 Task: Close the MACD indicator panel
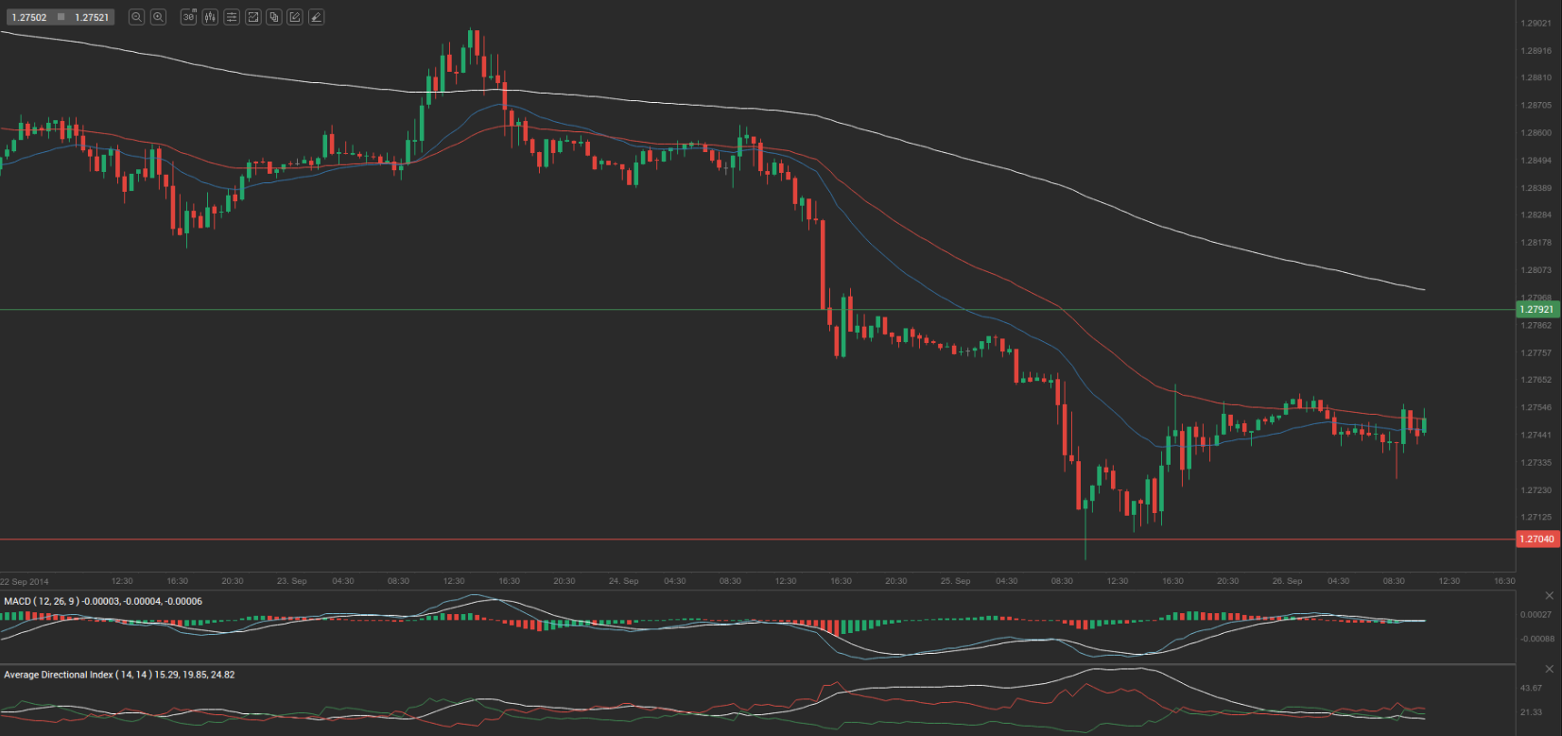tap(1549, 595)
